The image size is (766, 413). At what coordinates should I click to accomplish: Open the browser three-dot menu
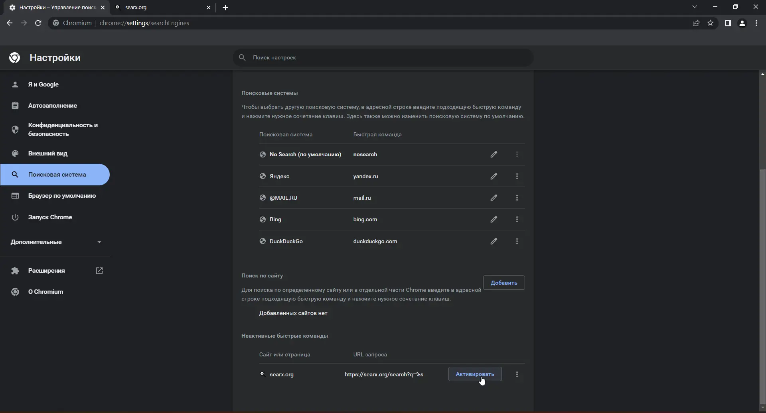[756, 23]
